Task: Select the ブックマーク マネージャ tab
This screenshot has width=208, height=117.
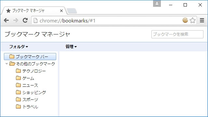Action: click(x=33, y=11)
